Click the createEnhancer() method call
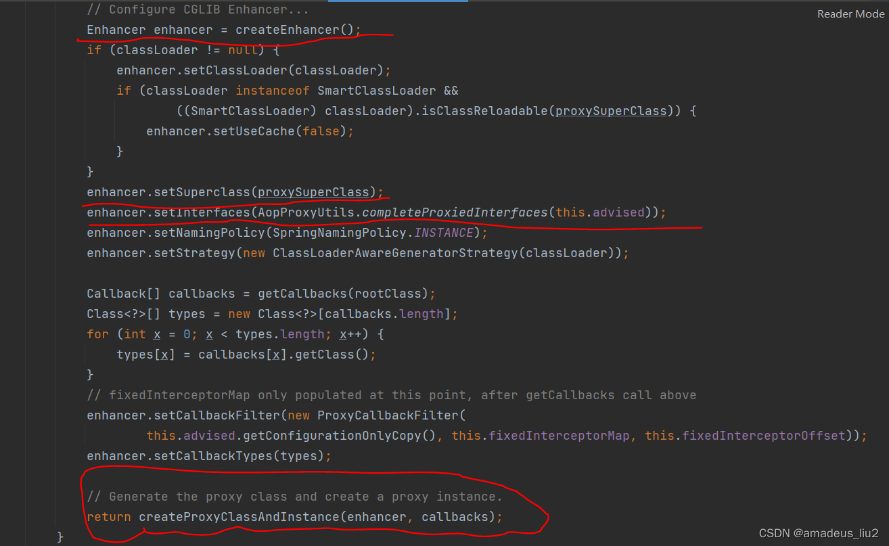Image resolution: width=889 pixels, height=546 pixels. click(295, 30)
